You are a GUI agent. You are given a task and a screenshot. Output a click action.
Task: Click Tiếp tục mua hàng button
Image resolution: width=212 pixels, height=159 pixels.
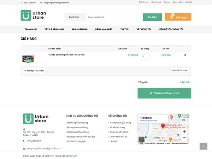click(x=34, y=71)
